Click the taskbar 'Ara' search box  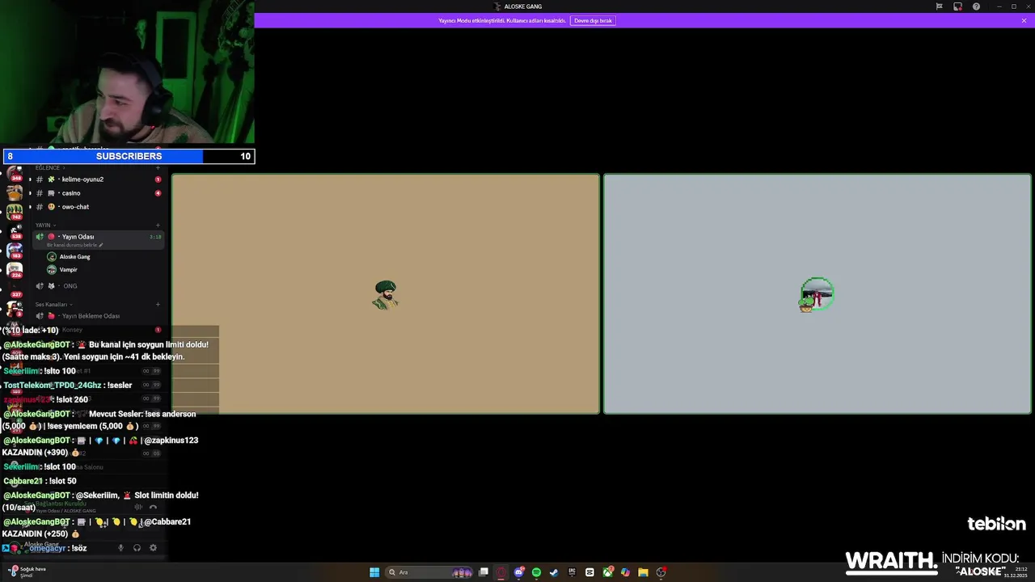429,572
